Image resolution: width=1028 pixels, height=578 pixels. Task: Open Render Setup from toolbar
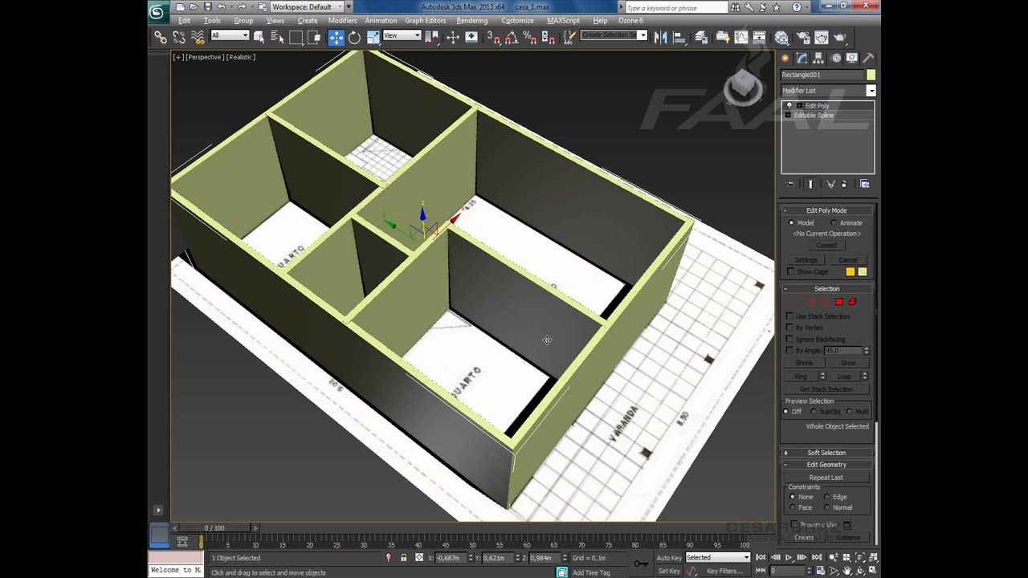pyautogui.click(x=802, y=37)
